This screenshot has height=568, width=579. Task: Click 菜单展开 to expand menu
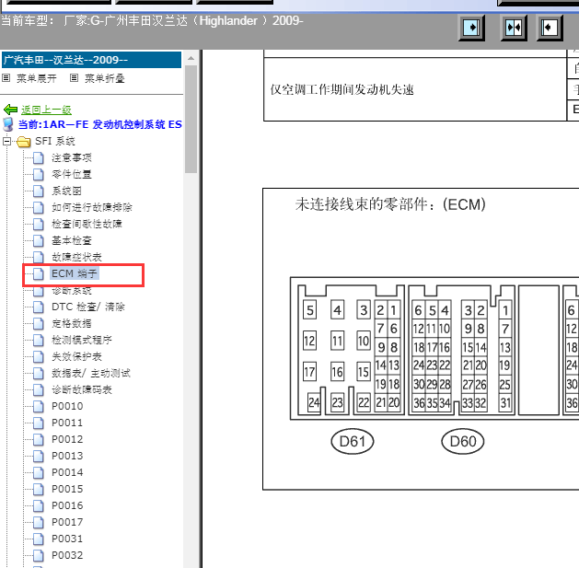(36, 78)
